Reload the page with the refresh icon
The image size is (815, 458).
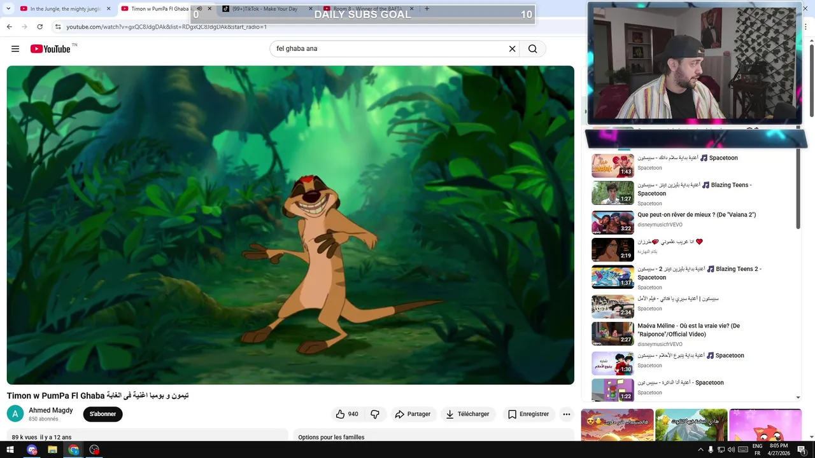point(39,27)
